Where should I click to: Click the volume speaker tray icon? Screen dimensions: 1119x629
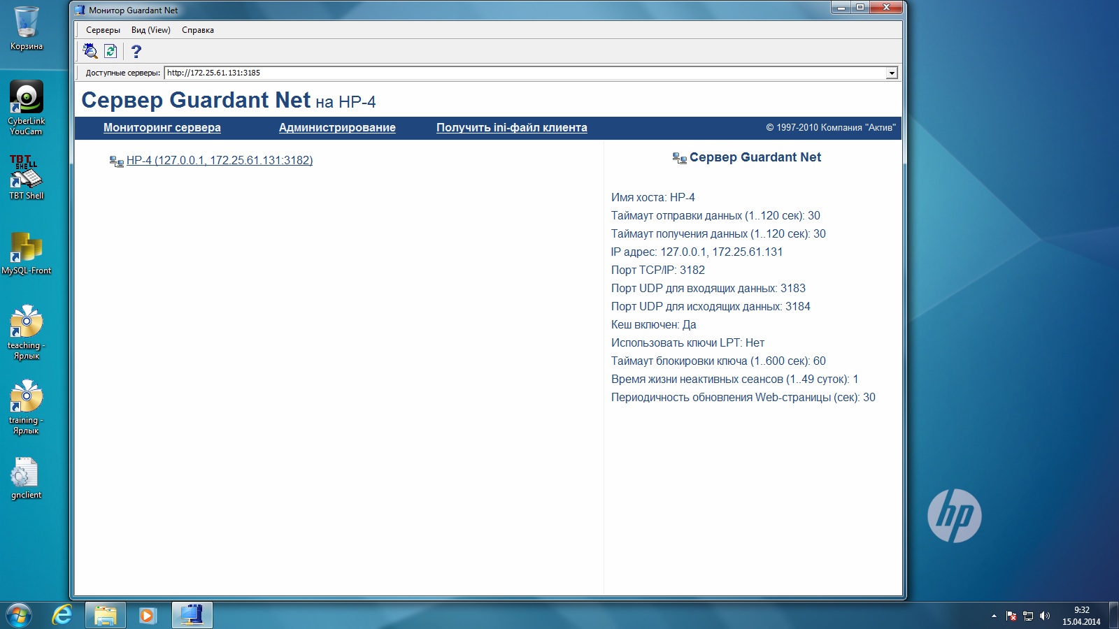coord(1045,616)
